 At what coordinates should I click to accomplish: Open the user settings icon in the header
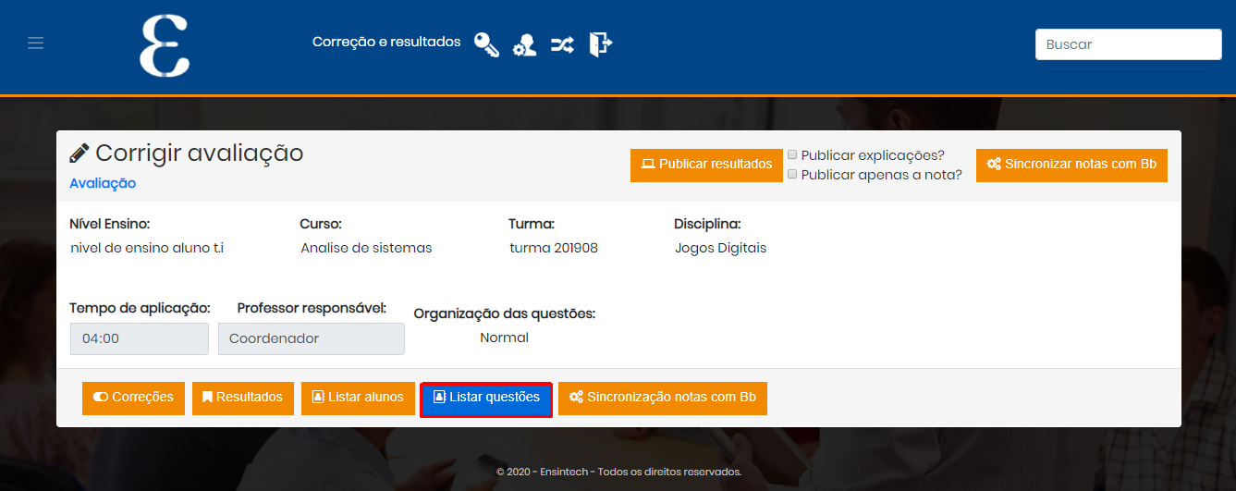[525, 44]
